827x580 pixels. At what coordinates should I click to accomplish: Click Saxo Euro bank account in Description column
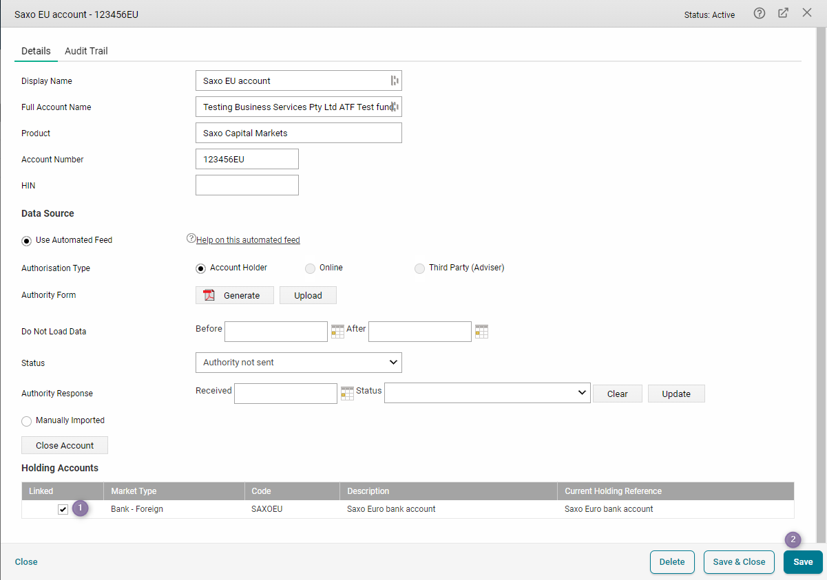click(x=391, y=509)
